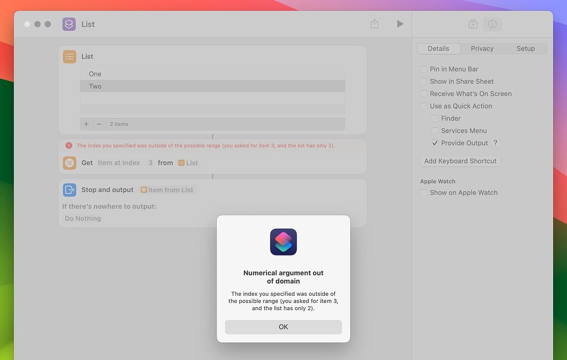Screen dimensions: 567x360
Task: Remove a list item with the minus icon
Action: 99,124
